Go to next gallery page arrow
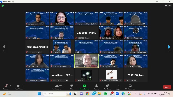The width and height of the screenshot is (173, 97). (x=169, y=47)
